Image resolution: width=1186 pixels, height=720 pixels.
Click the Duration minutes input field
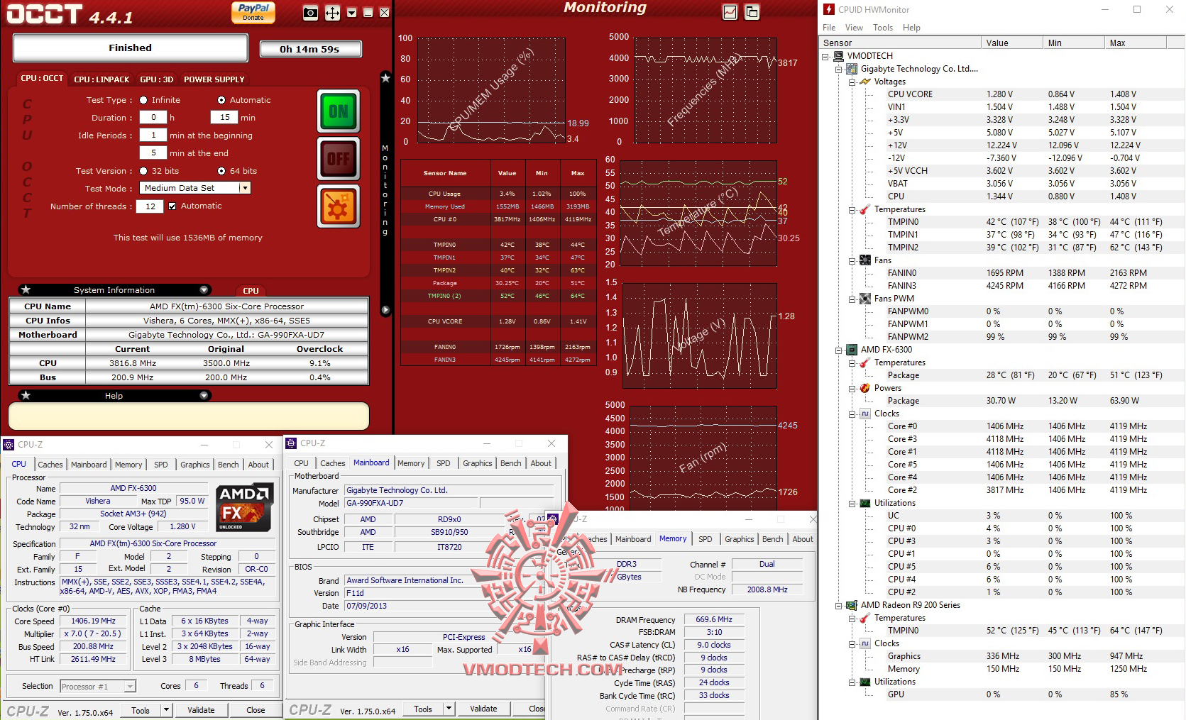[224, 117]
